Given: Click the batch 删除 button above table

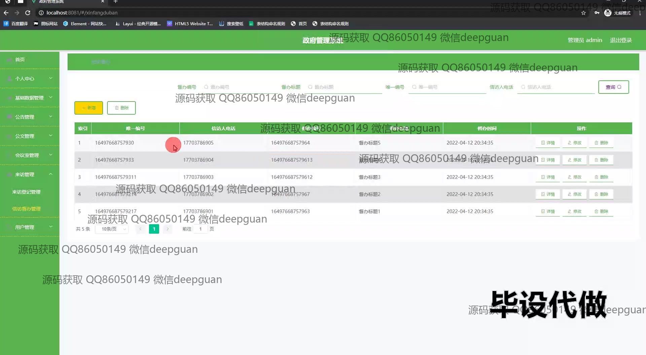Looking at the screenshot, I should click(x=121, y=108).
